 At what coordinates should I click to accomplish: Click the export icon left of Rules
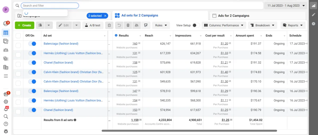[x=146, y=25]
